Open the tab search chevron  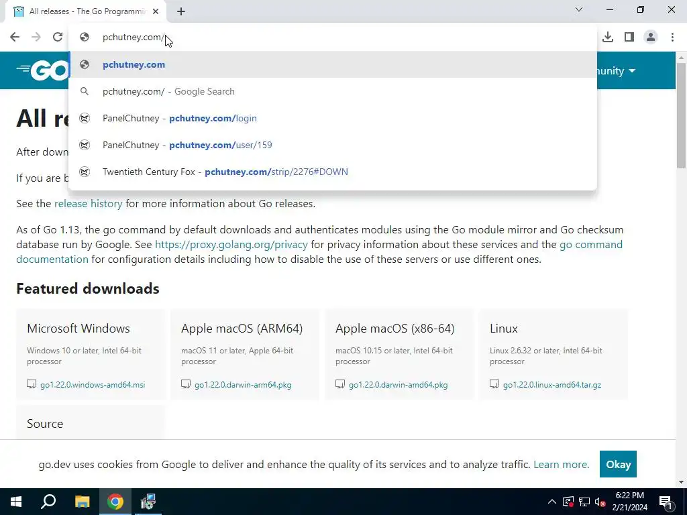coord(579,9)
